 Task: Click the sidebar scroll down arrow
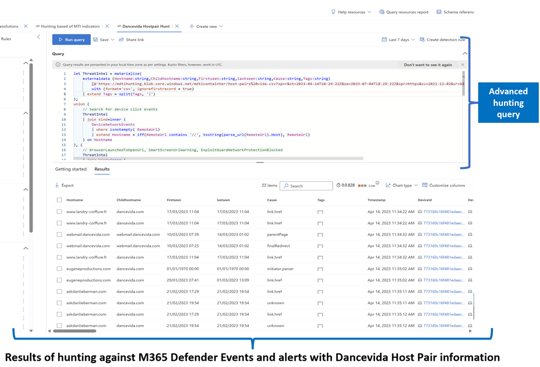coord(31,331)
